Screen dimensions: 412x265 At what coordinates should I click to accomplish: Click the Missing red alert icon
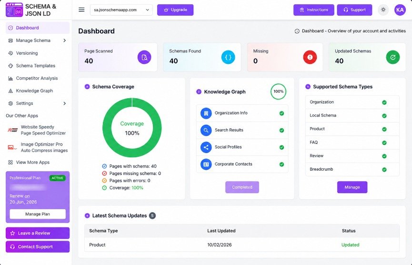310,57
